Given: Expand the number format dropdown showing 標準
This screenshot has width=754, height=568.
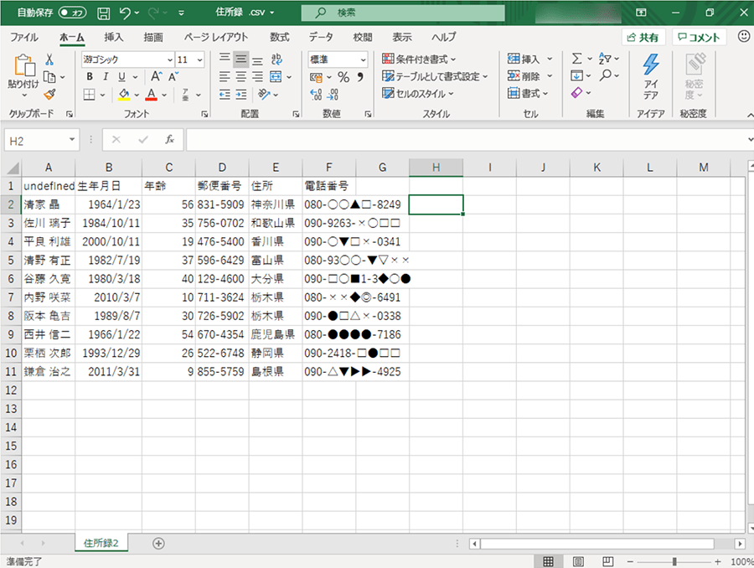Looking at the screenshot, I should click(x=363, y=59).
